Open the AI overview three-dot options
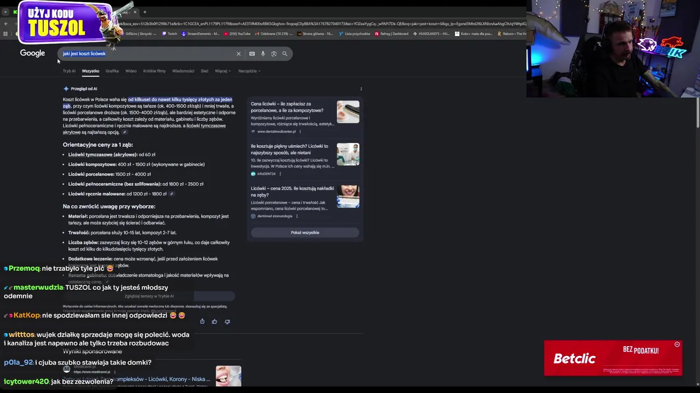The width and height of the screenshot is (700, 393). tap(361, 88)
